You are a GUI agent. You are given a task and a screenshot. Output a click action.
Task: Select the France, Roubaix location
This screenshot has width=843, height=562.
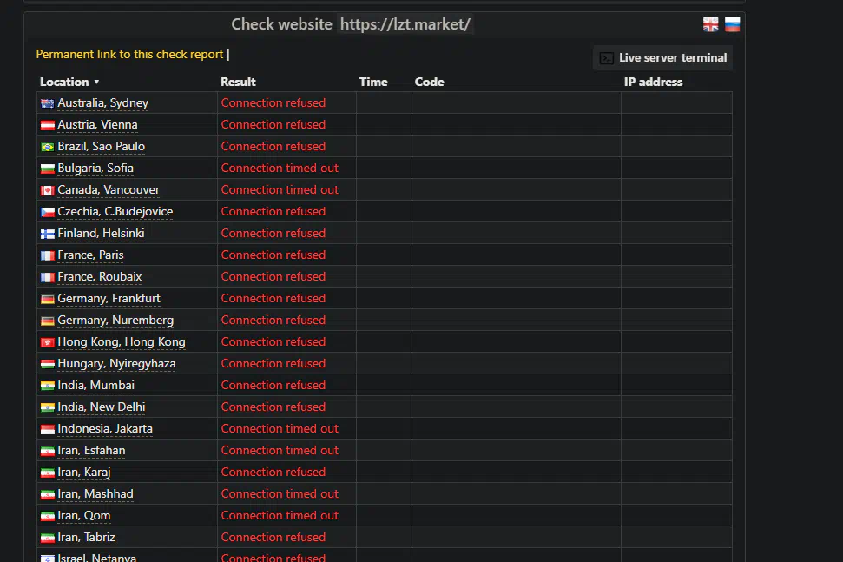point(100,276)
